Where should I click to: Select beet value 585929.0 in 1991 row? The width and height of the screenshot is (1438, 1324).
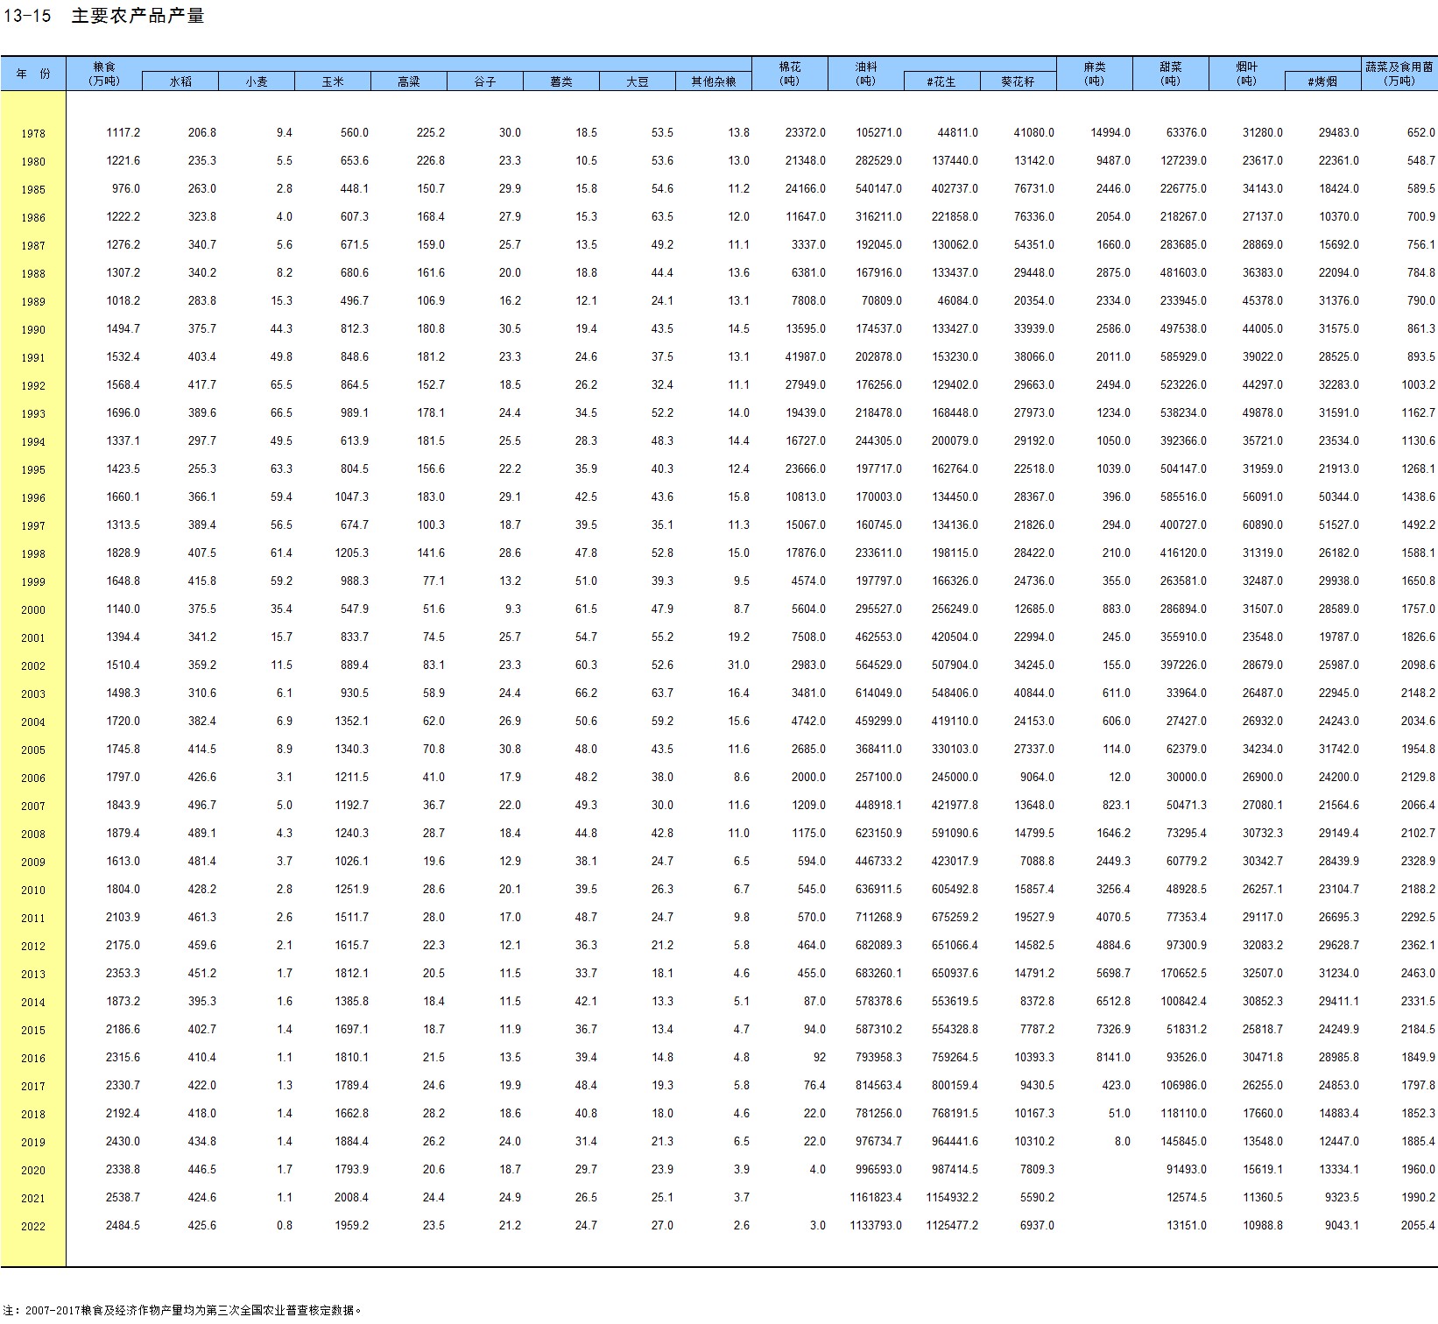(1184, 357)
